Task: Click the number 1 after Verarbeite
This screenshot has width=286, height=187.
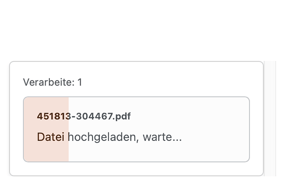Action: [x=80, y=82]
